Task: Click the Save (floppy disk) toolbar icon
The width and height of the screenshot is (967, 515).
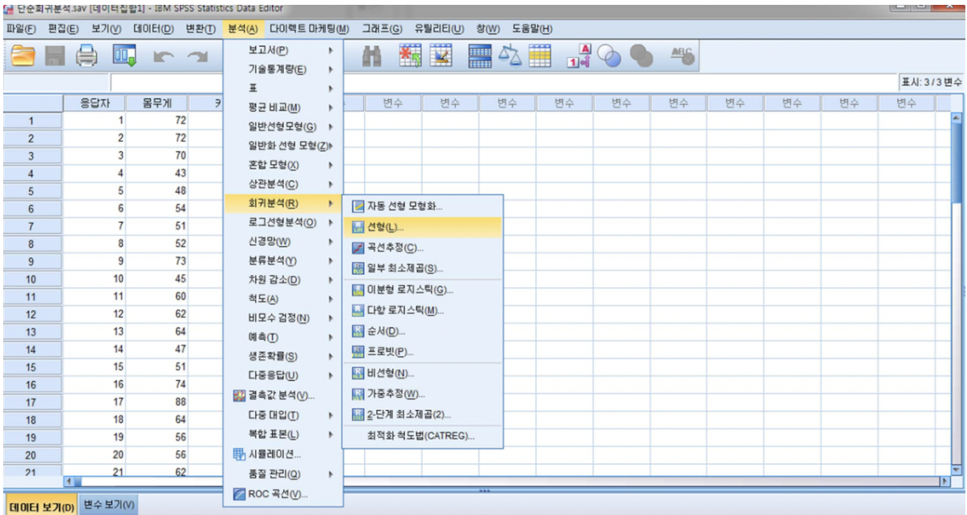Action: tap(55, 57)
